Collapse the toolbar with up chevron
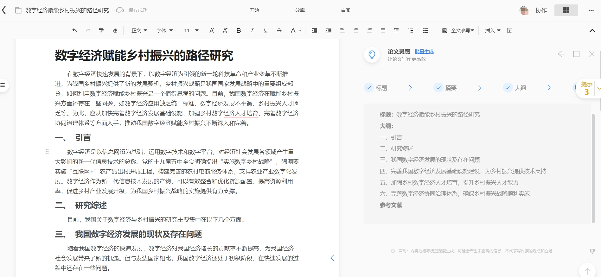 click(592, 30)
